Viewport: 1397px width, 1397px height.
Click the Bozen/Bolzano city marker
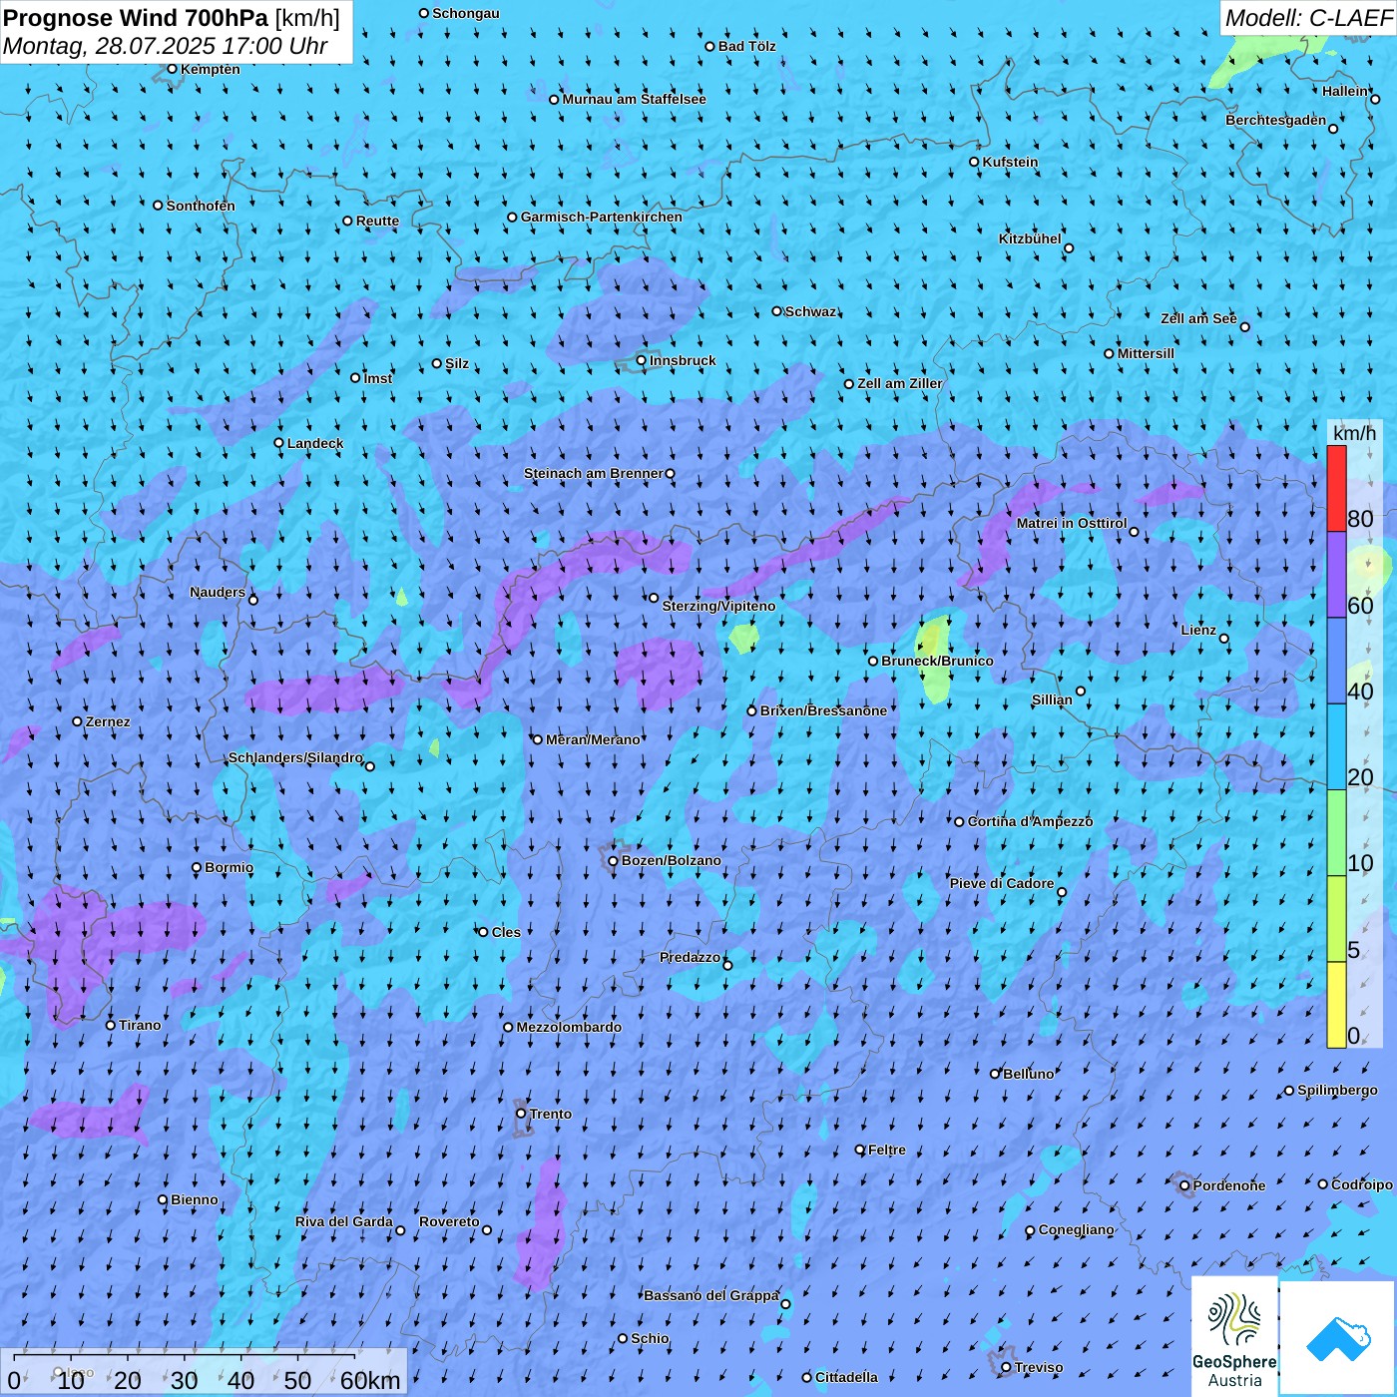[613, 860]
